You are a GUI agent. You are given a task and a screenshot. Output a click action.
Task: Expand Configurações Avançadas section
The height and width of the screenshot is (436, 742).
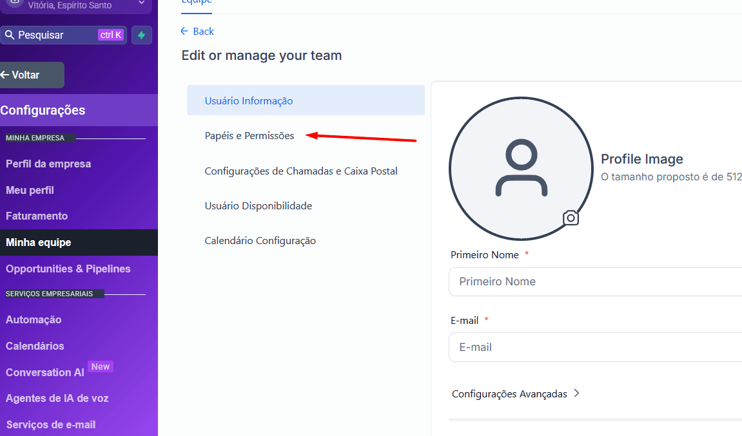[516, 393]
